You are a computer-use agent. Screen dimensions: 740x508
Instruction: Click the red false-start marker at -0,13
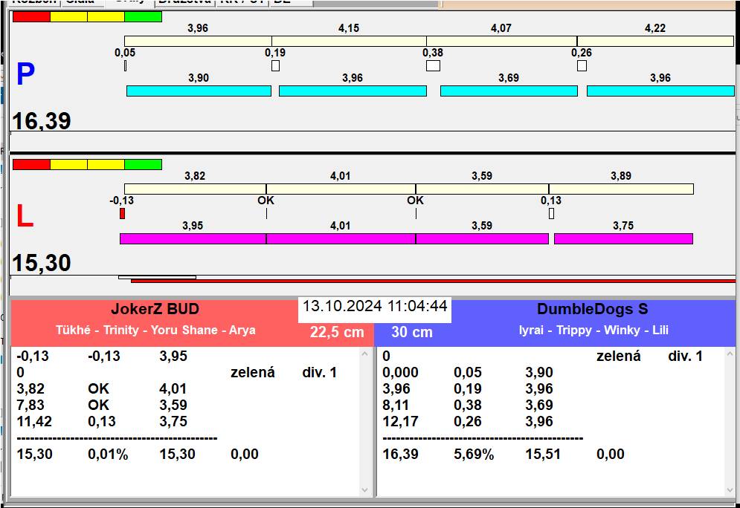pyautogui.click(x=122, y=213)
